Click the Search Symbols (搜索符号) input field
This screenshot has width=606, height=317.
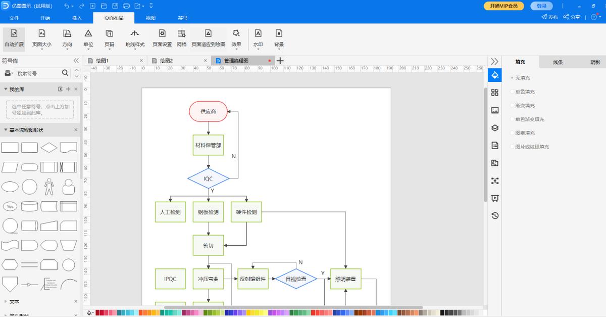click(38, 73)
